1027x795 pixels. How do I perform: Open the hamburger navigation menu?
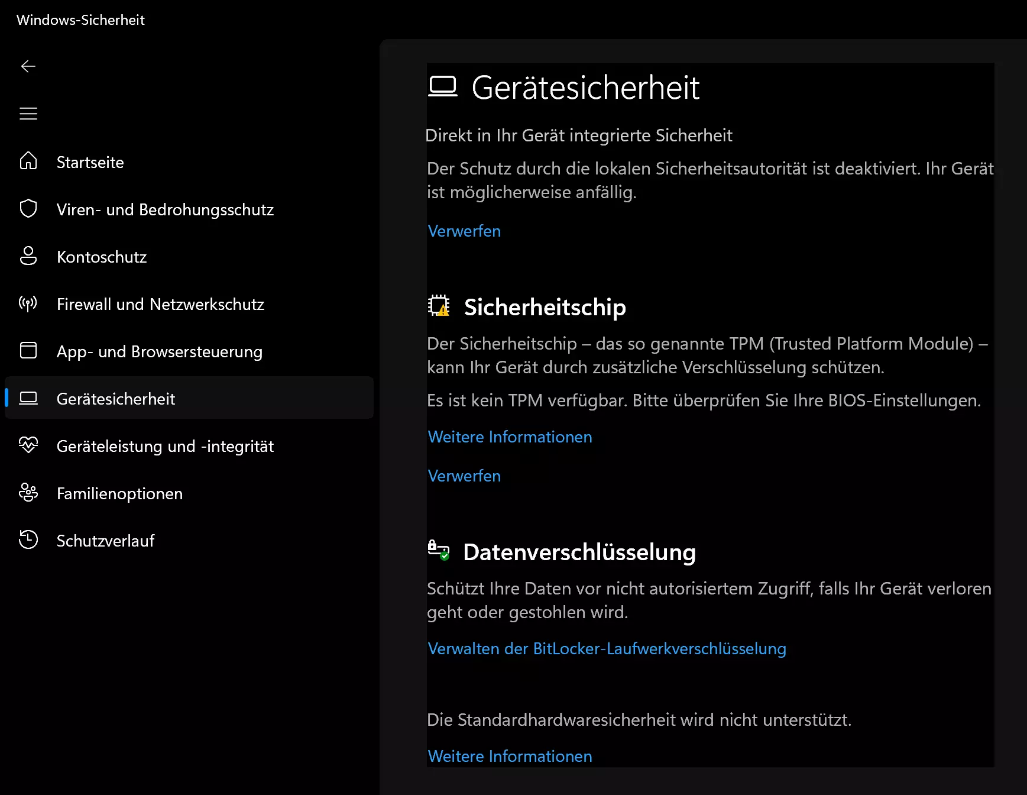(x=28, y=114)
